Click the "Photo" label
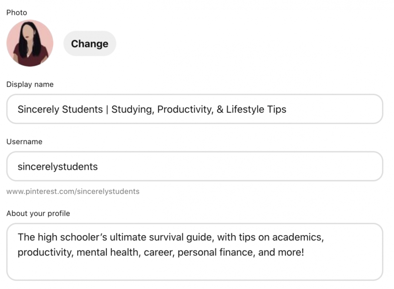Screen dimensions: 394x289 click(17, 13)
